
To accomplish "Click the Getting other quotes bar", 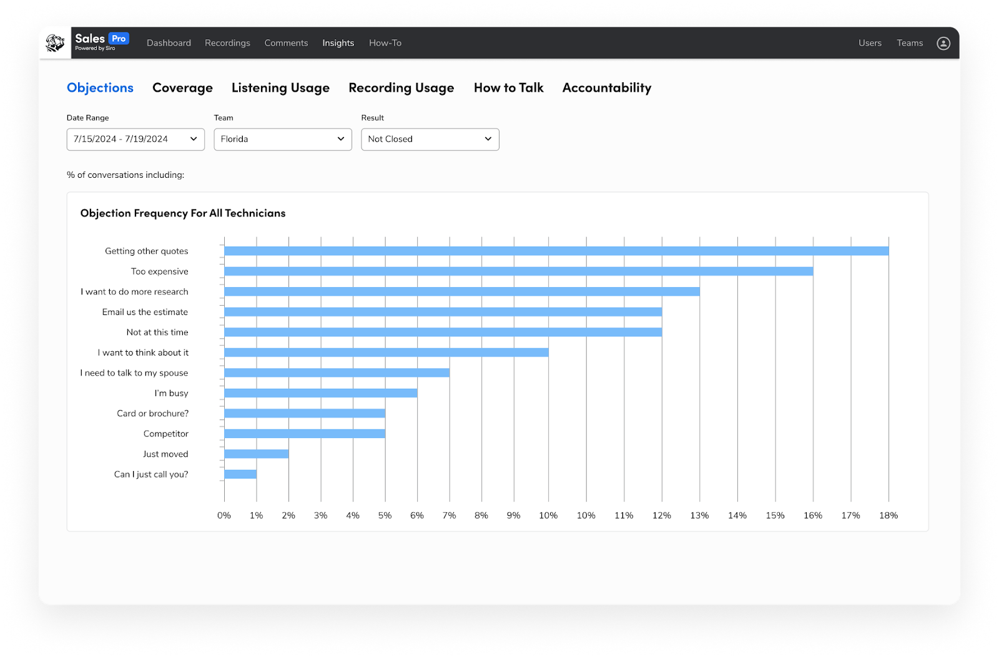I will click(x=556, y=250).
